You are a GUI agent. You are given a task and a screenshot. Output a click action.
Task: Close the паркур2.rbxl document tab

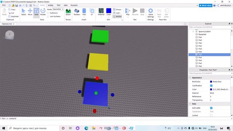click(14, 24)
